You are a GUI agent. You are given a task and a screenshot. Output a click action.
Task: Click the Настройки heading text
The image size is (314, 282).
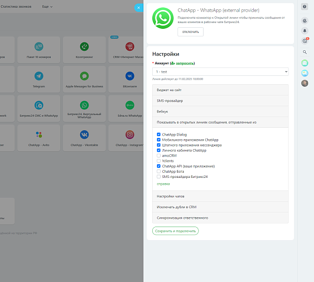coord(166,54)
